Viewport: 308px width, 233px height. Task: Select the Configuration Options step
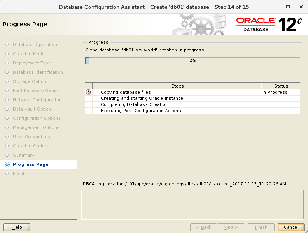[x=37, y=118]
